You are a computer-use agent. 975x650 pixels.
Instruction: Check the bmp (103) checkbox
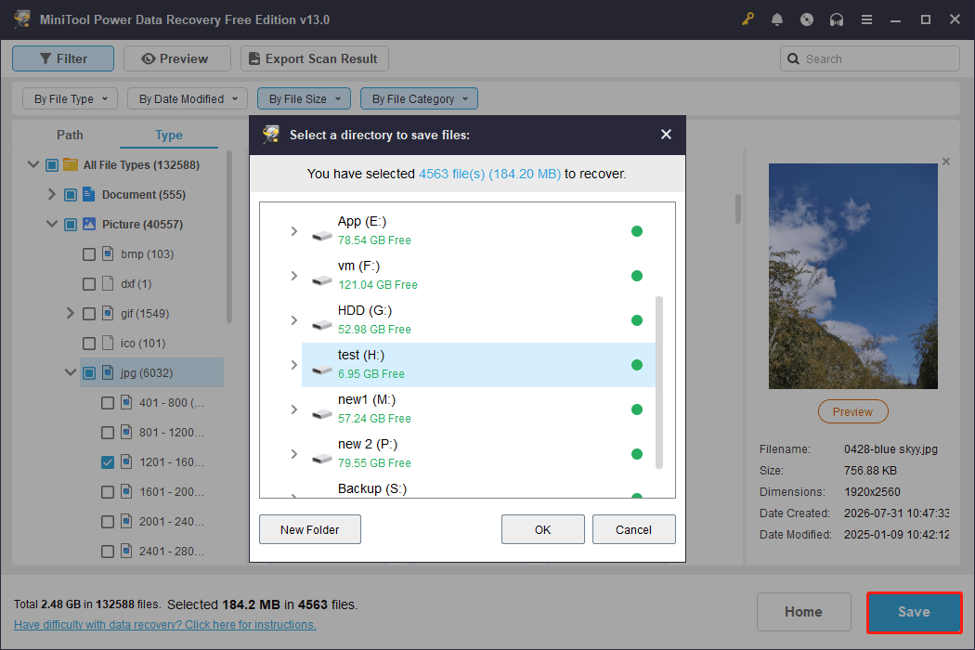point(89,254)
